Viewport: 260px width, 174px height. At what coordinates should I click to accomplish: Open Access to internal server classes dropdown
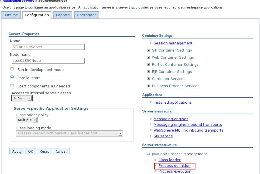[x=22, y=98]
